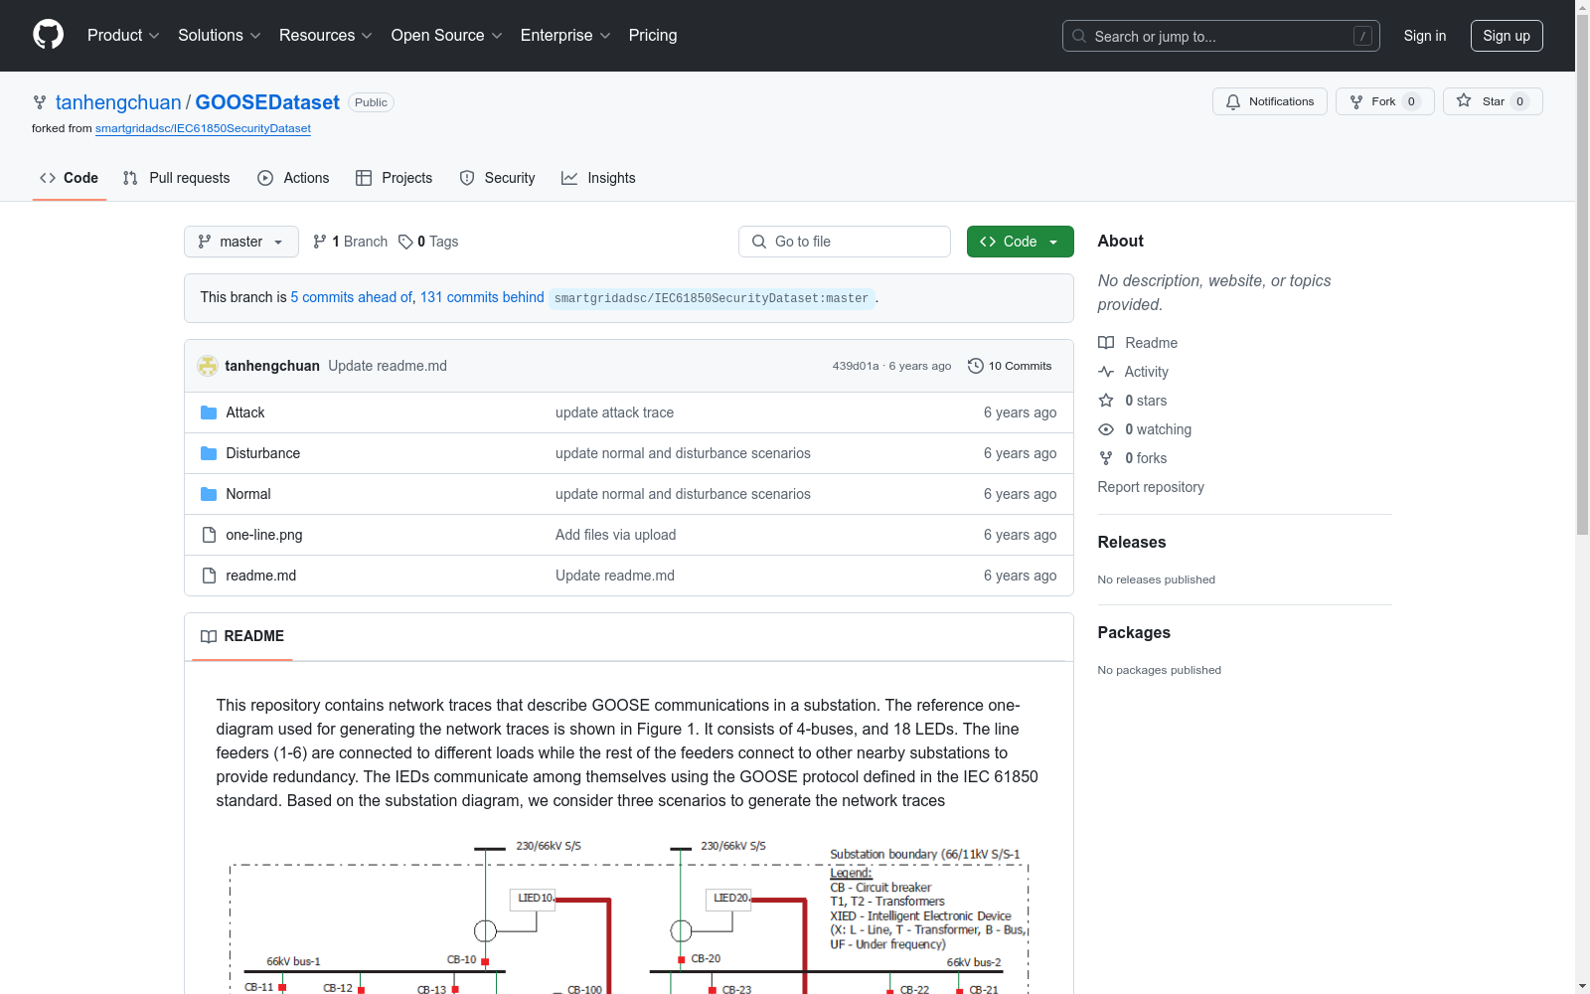
Task: Click the substation one-line diagram image
Action: [x=629, y=914]
